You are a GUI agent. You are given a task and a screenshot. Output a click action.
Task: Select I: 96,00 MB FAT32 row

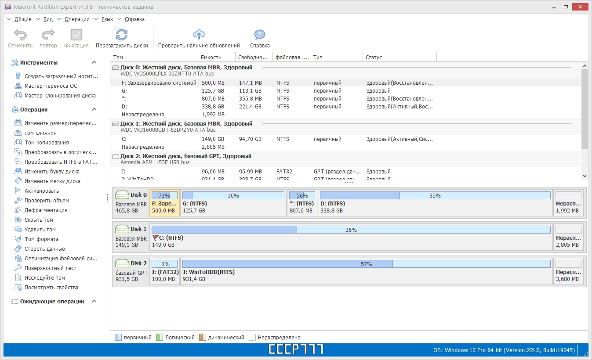345,171
